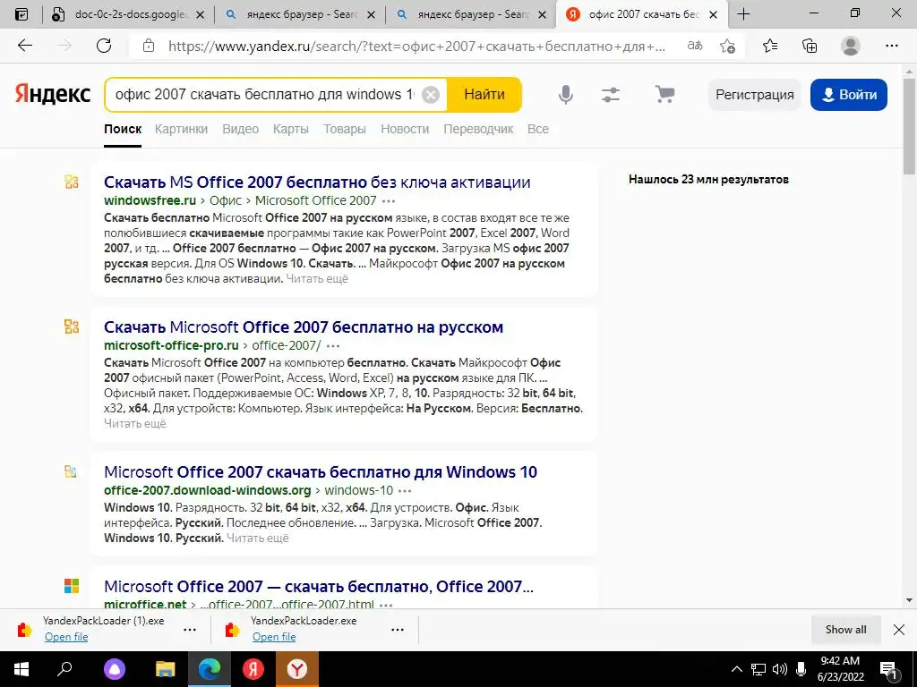Open more options for the YandexPackLoader.exe download
This screenshot has height=687, width=917.
point(398,630)
